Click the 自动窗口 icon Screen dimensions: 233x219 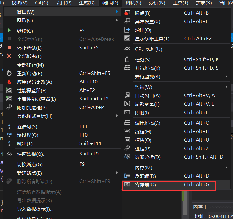(127, 95)
